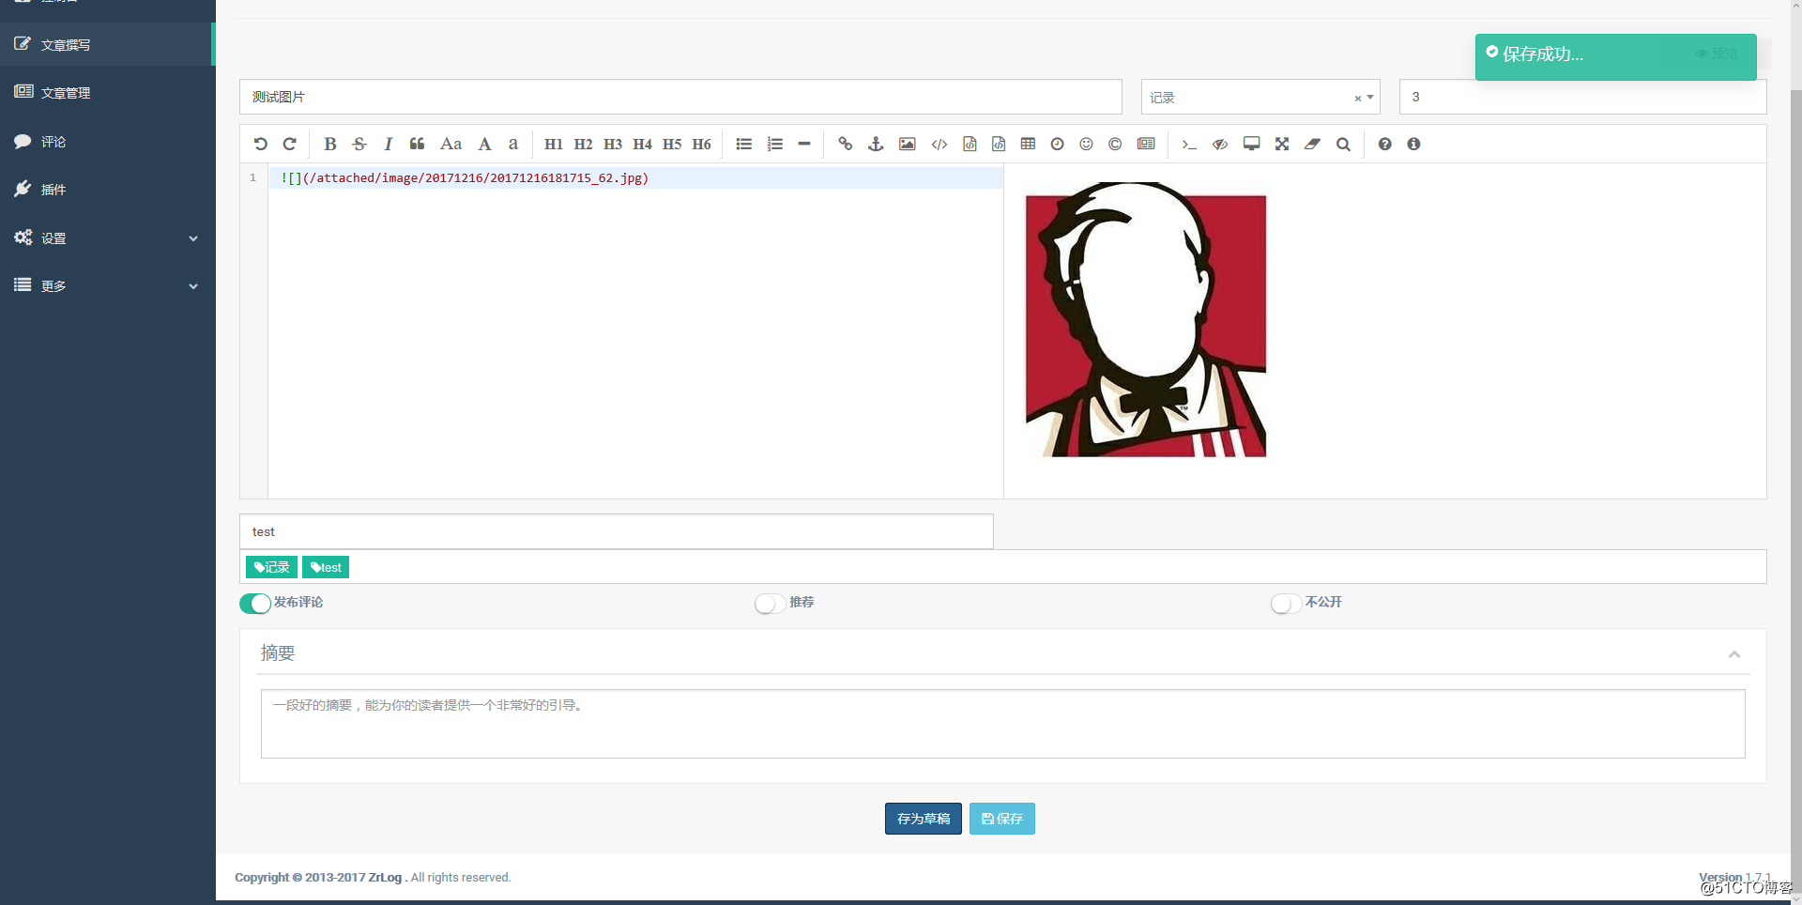Open the ZrLog link in footer

(385, 878)
